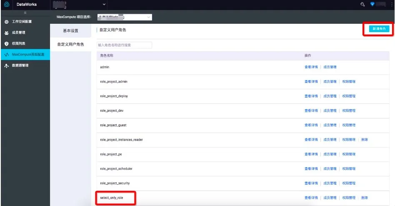Open 权限管理 for role_project_security
395x206 pixels.
coord(349,183)
